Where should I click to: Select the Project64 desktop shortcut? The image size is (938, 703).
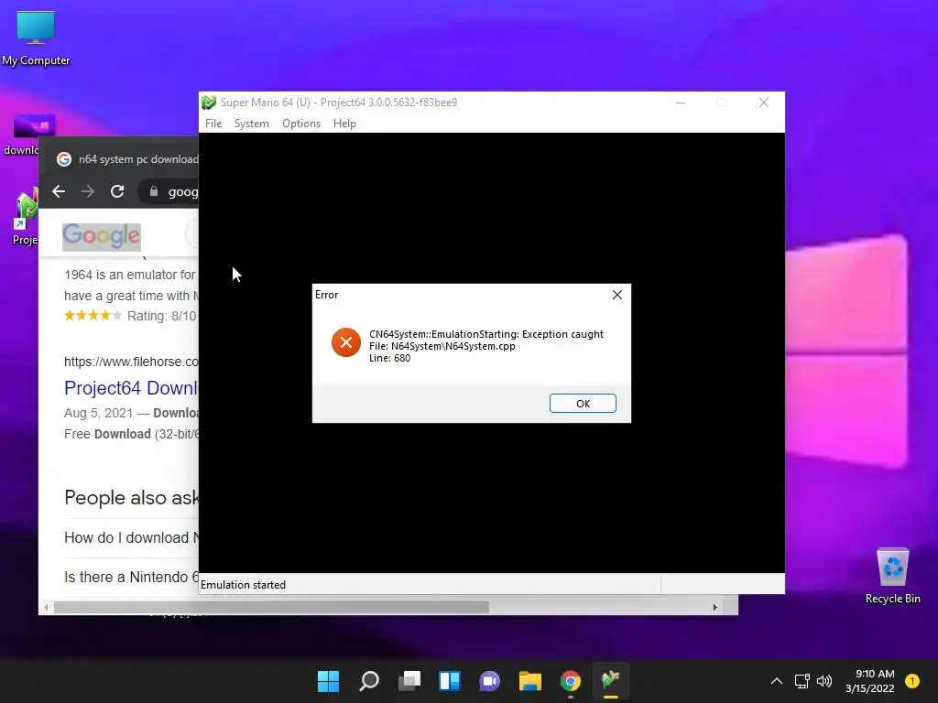(x=25, y=216)
